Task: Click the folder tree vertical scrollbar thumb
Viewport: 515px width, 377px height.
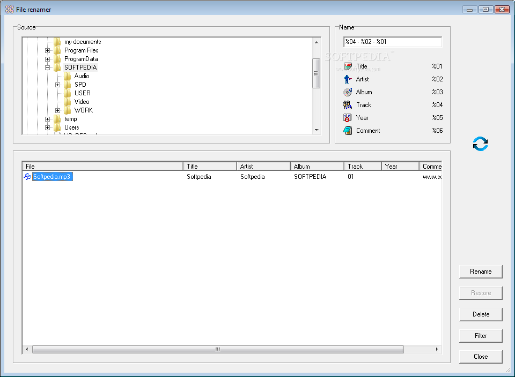Action: click(x=317, y=73)
